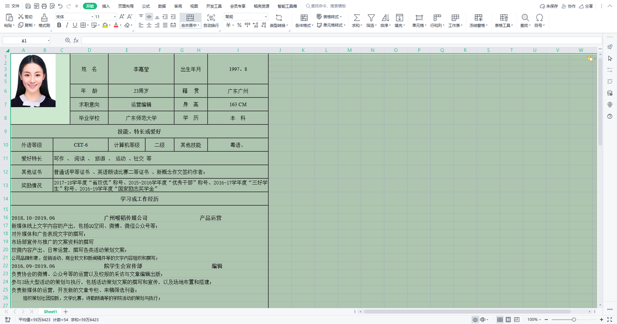Switch to the Formulas (公式) tab
617x324 pixels.
[146, 6]
